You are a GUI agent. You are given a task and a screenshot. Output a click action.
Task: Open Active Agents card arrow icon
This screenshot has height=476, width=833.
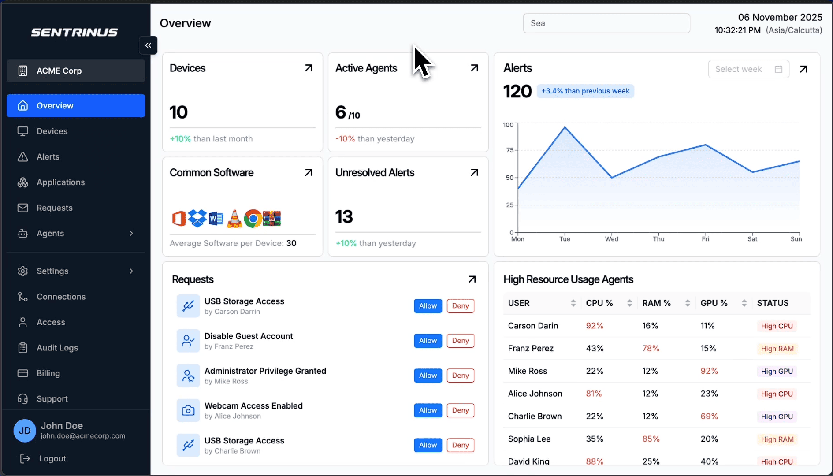pos(474,68)
